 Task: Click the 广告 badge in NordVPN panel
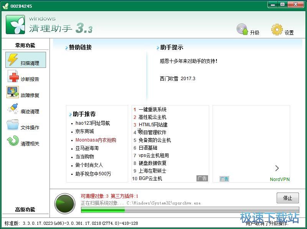point(224,179)
